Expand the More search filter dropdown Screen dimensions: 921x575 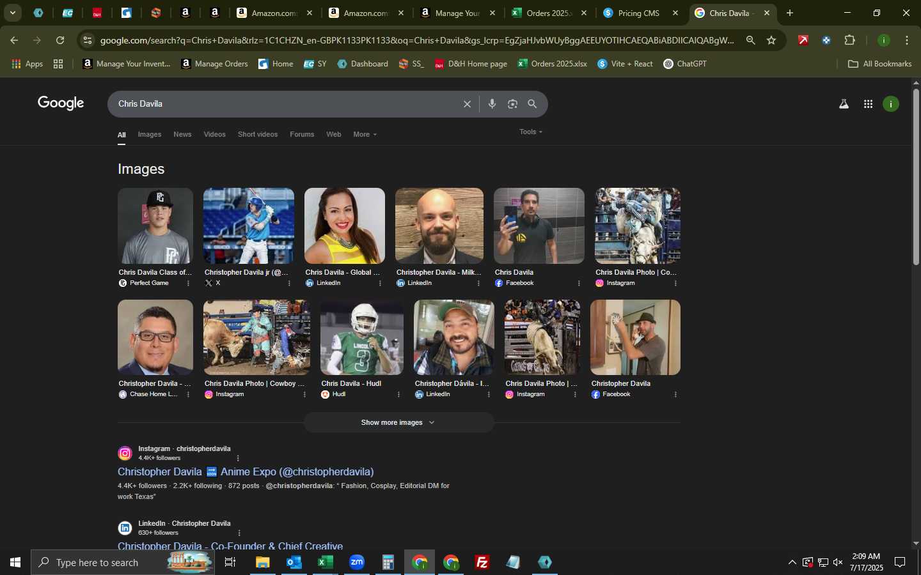click(365, 134)
